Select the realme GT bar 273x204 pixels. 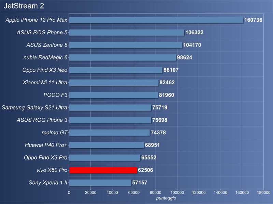(110, 133)
